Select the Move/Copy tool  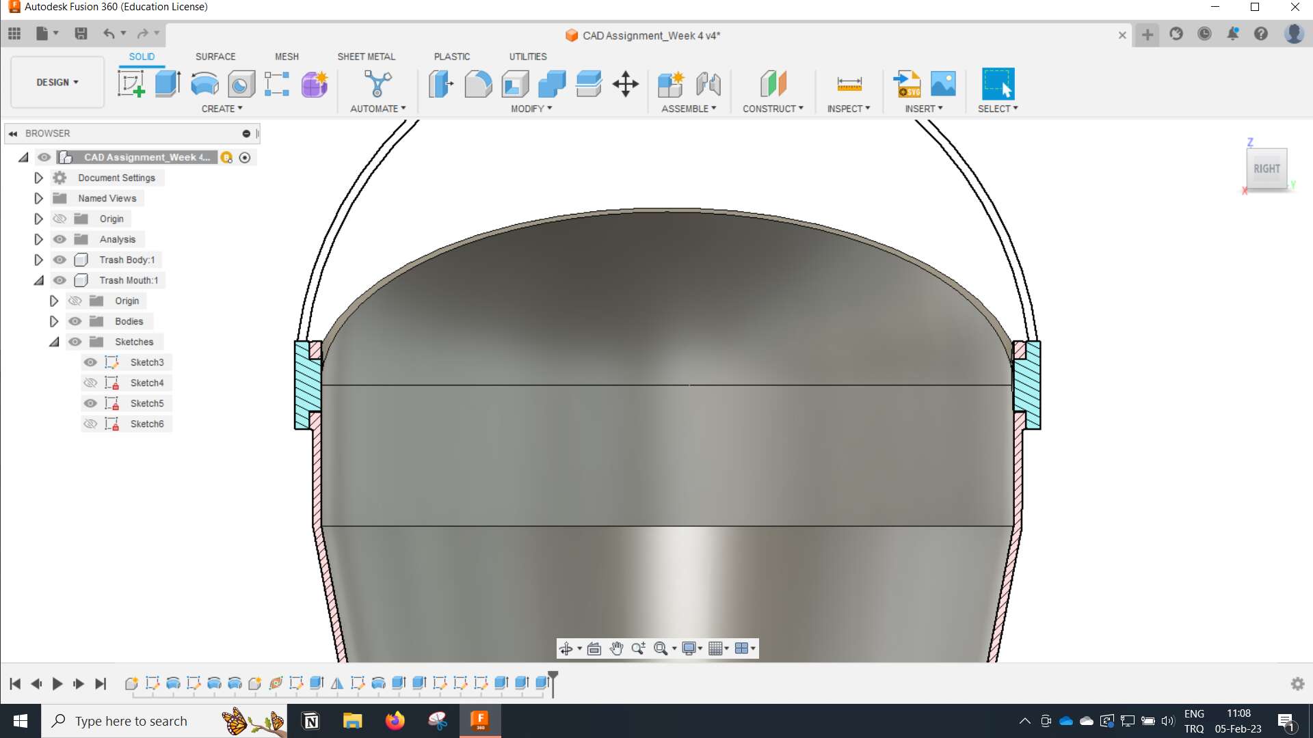625,84
